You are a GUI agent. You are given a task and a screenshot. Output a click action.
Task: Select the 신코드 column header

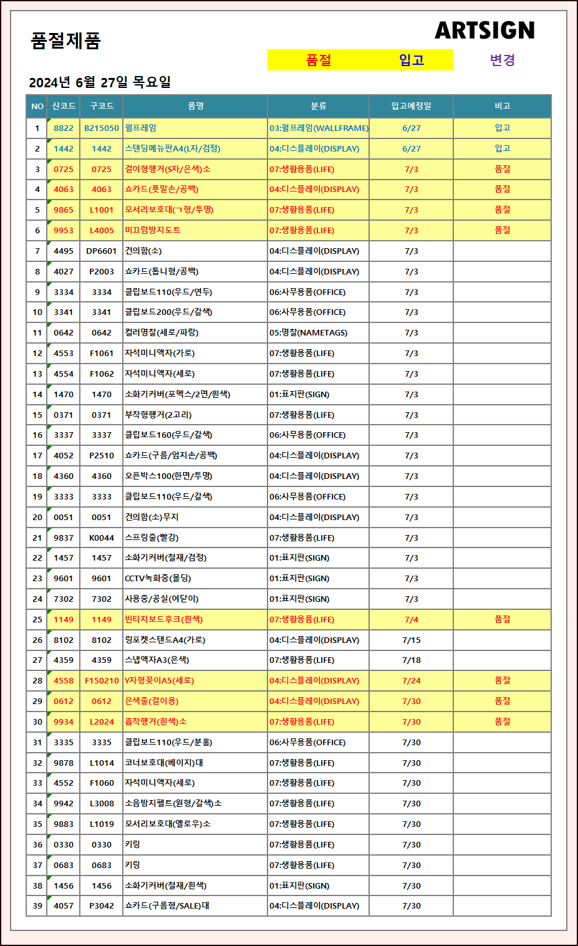tap(64, 106)
